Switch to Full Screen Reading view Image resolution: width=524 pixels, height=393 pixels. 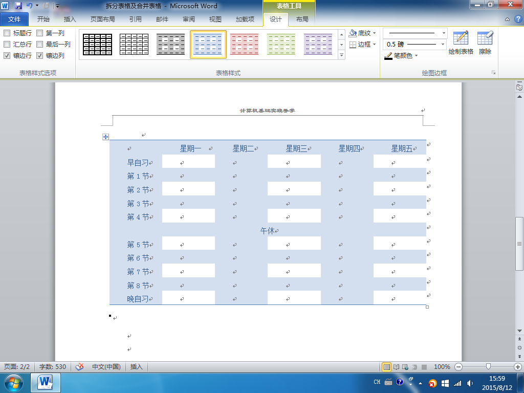click(397, 366)
